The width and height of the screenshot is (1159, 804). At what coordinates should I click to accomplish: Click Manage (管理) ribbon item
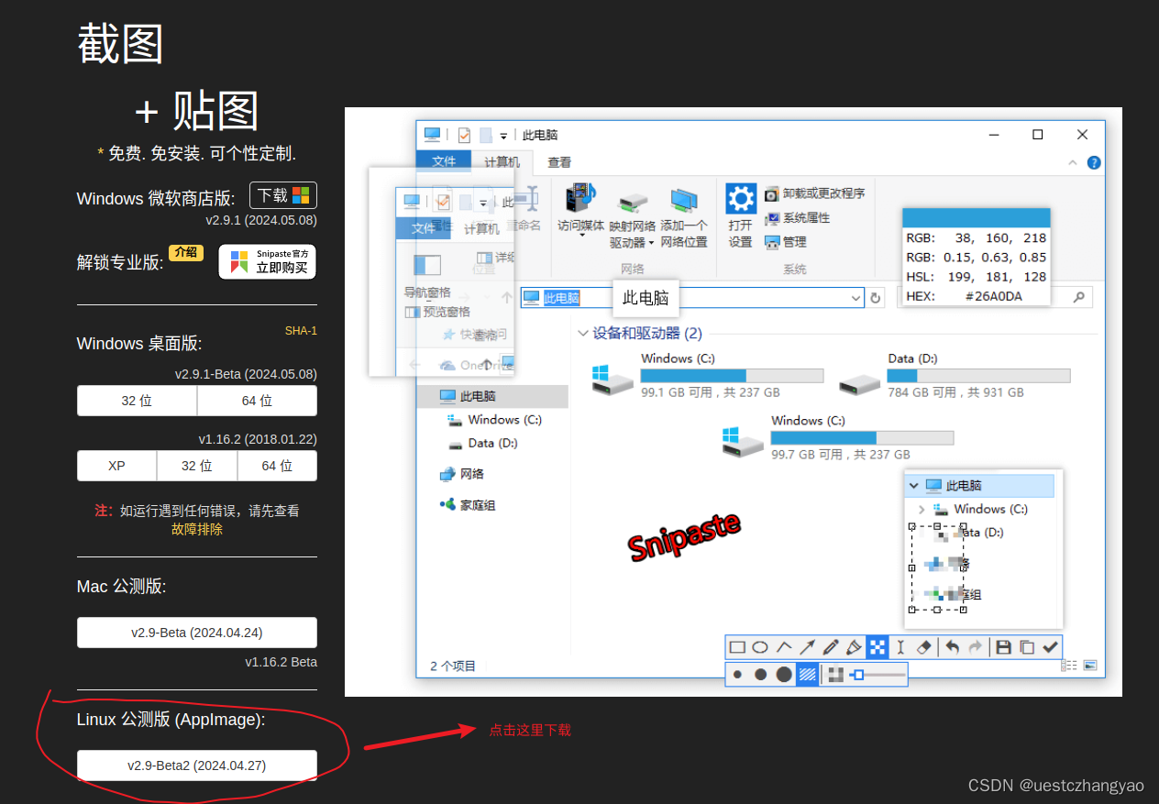click(786, 242)
